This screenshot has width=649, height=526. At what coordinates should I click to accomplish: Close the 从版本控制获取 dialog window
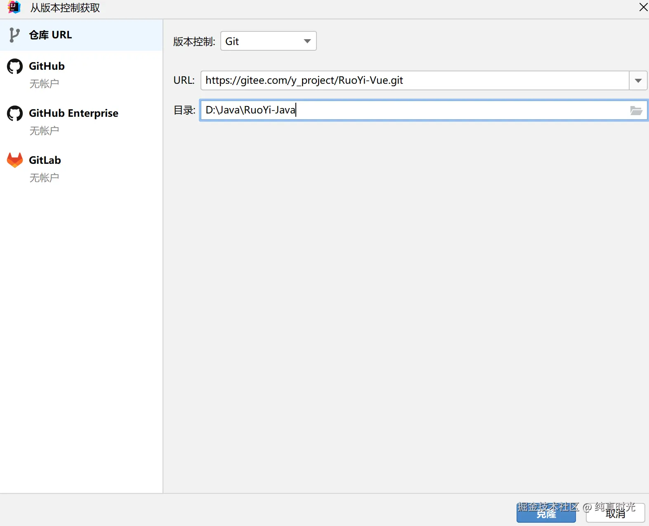pos(643,7)
